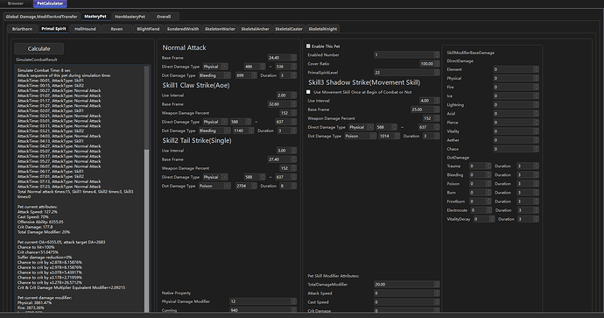Click the DotDamage Burn Duration field

[x=527, y=193]
